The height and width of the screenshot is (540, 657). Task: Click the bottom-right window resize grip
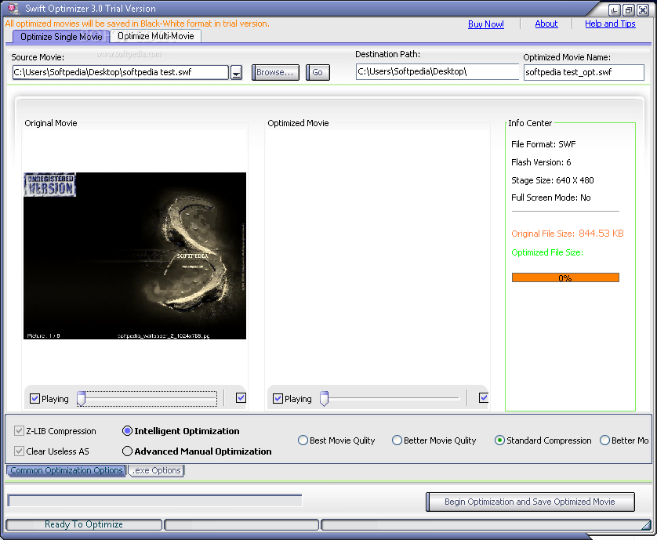(647, 525)
